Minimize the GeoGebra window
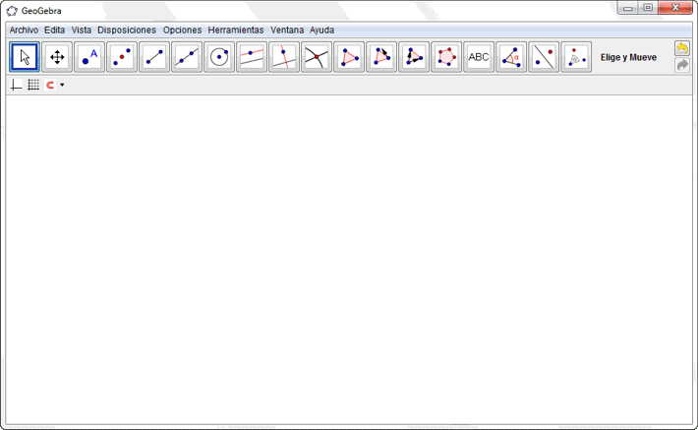 point(628,8)
